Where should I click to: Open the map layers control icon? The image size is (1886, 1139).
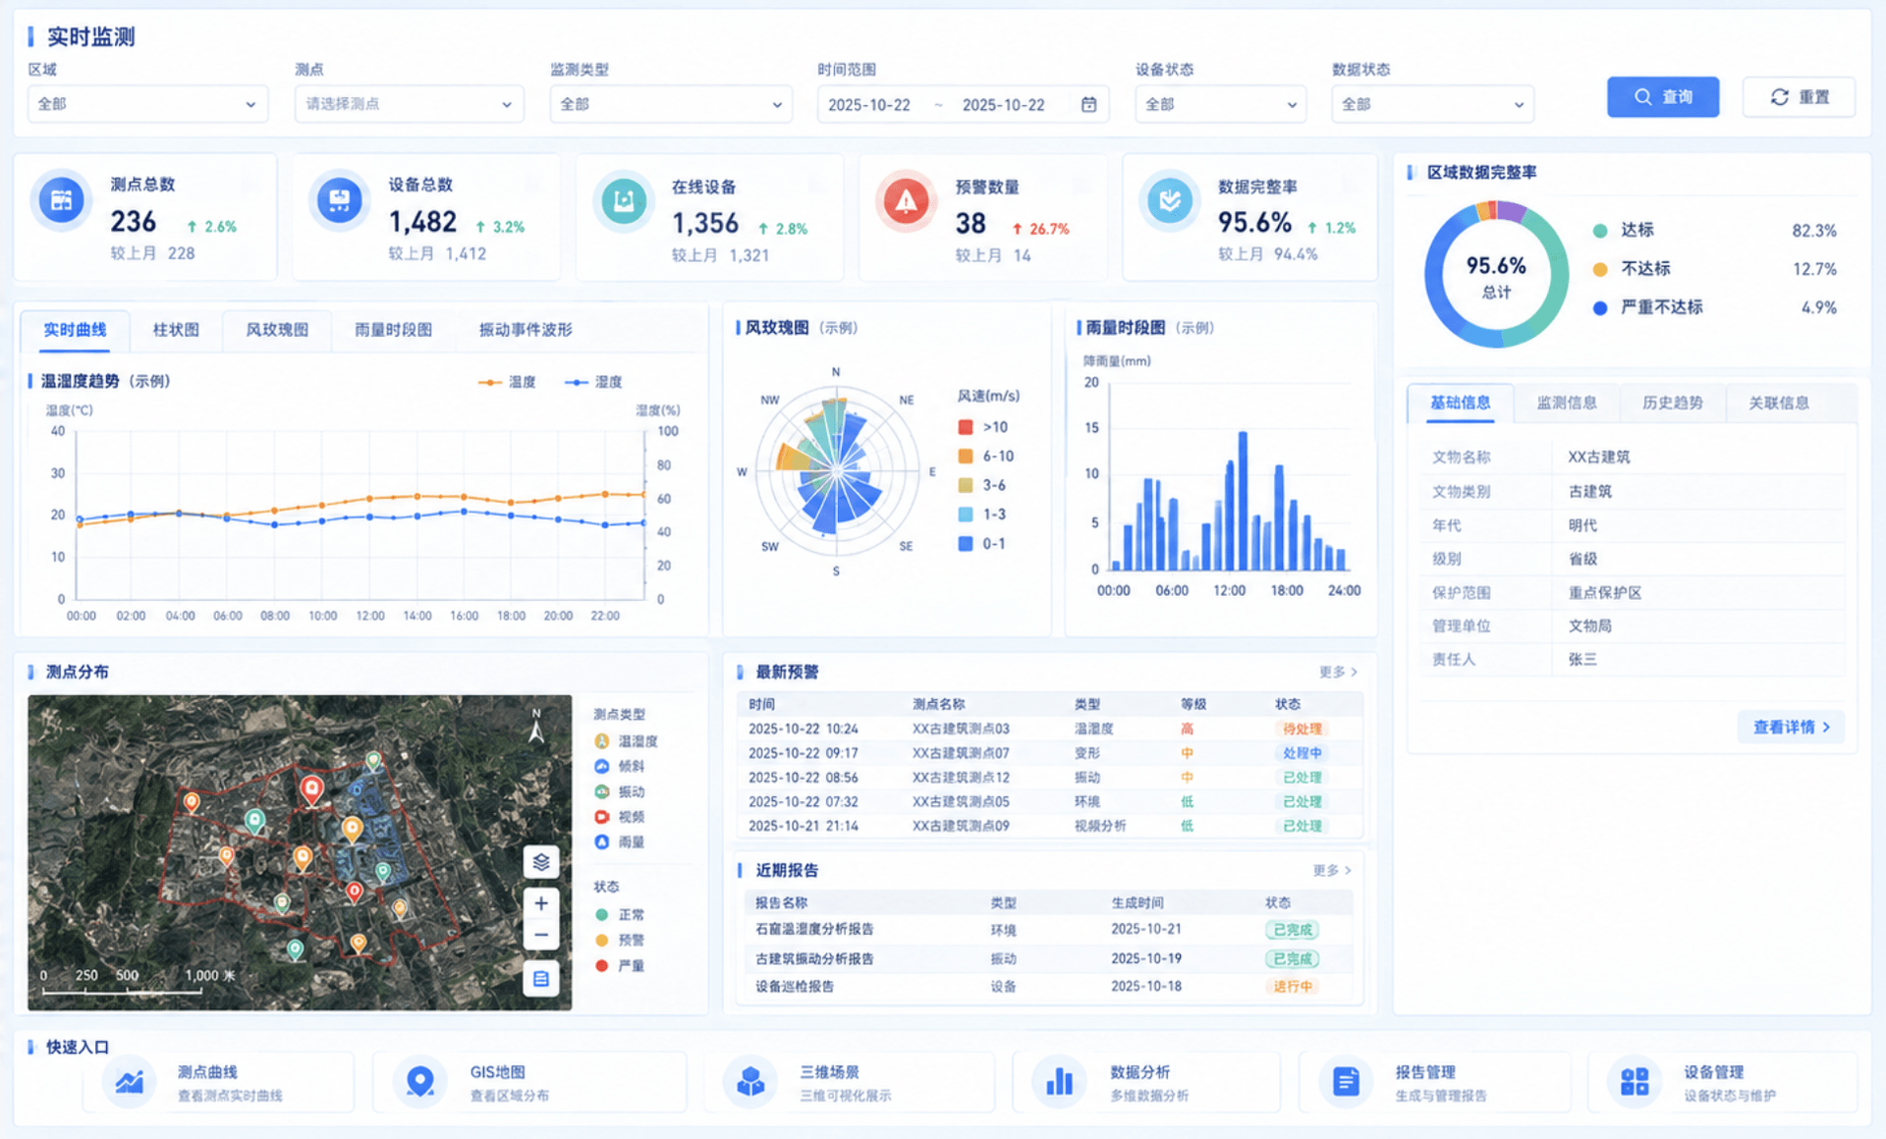tap(541, 862)
